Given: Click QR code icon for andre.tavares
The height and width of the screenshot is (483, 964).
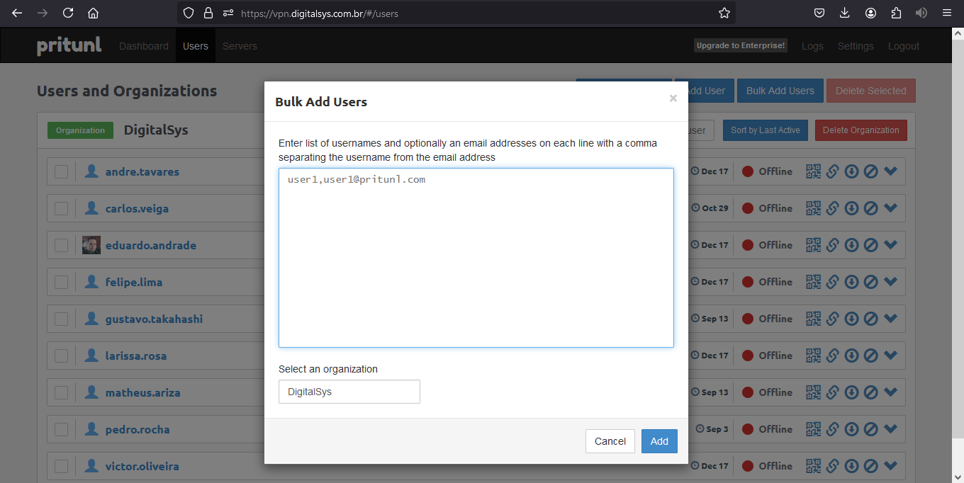Looking at the screenshot, I should tap(813, 171).
